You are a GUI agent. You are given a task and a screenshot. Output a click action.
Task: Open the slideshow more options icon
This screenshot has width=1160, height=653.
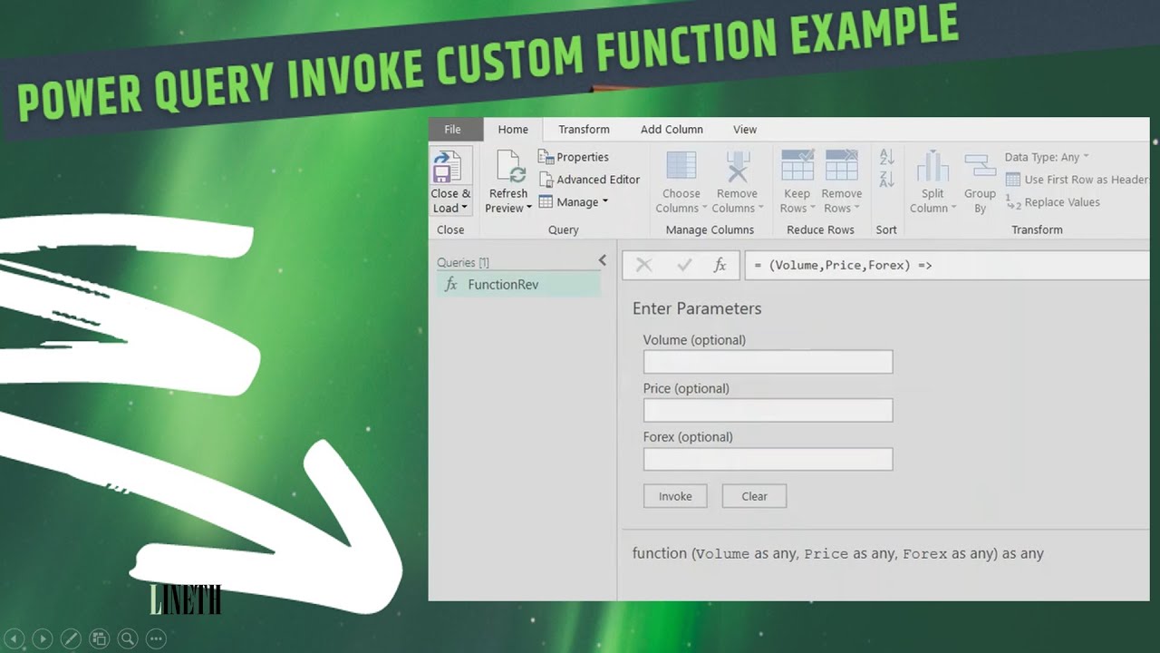tap(156, 638)
